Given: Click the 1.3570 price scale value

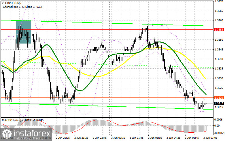Looking at the screenshot, I should [x=219, y=1].
